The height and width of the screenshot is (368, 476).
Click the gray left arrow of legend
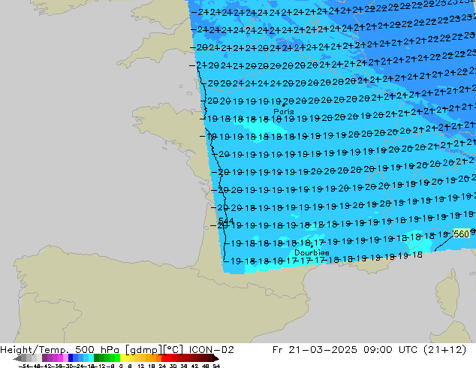click(x=17, y=358)
